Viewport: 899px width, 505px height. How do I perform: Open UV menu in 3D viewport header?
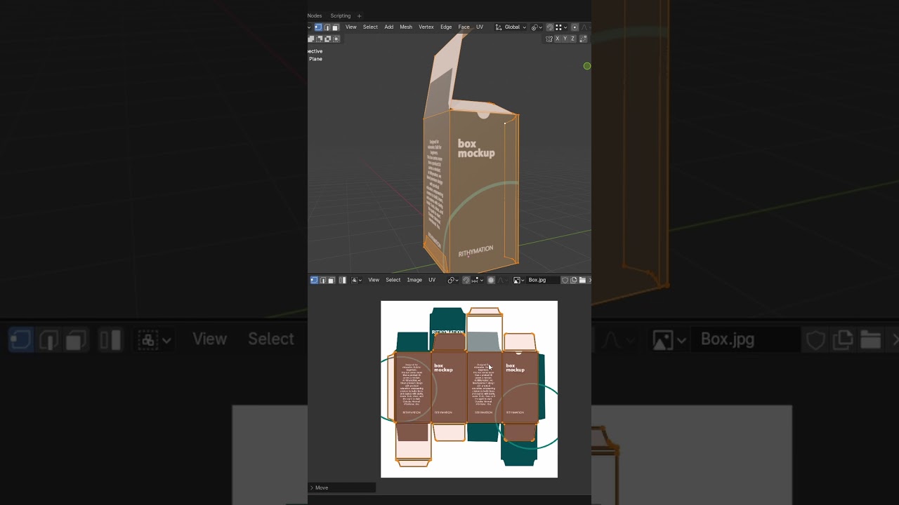point(480,27)
